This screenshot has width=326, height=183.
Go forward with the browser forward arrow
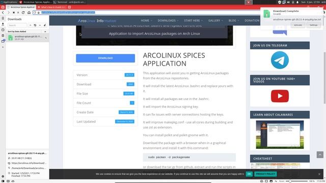coord(8,12)
